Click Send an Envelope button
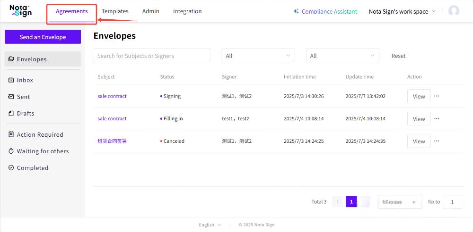The width and height of the screenshot is (473, 232). pyautogui.click(x=43, y=37)
